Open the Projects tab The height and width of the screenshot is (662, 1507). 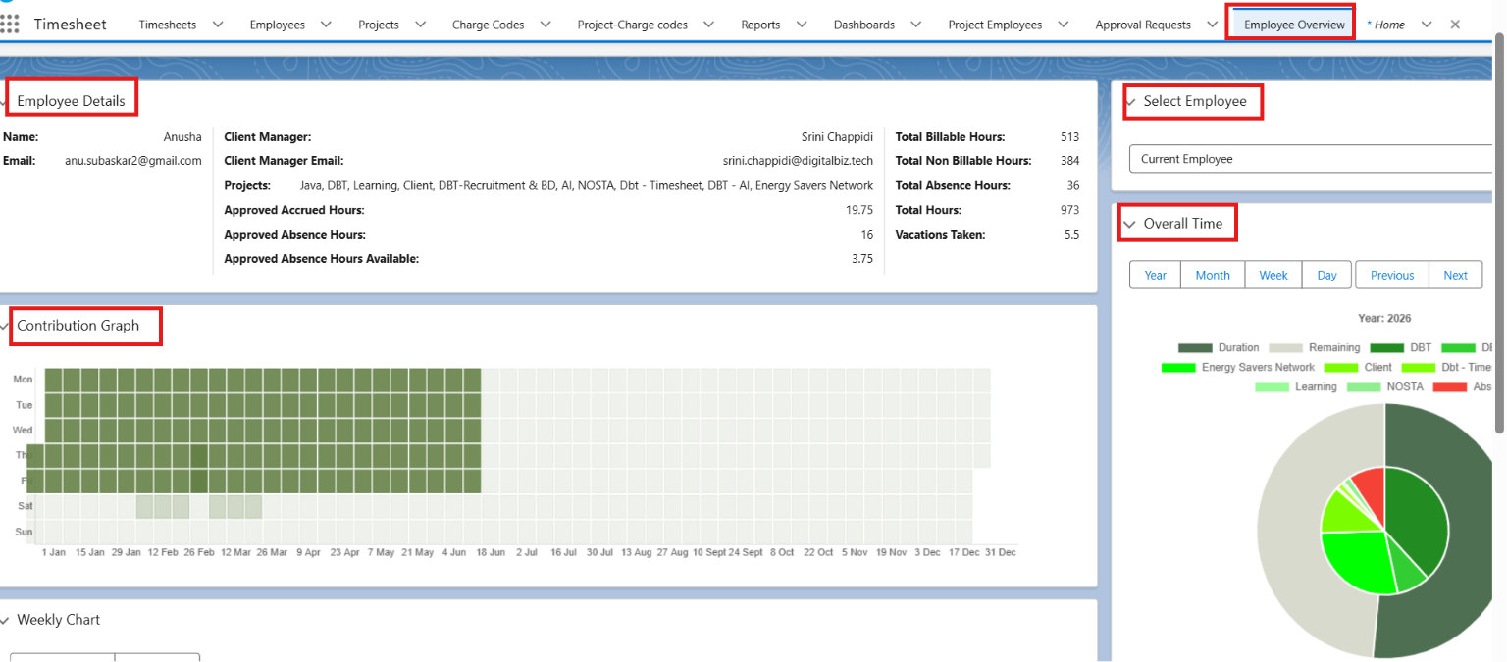pos(379,25)
